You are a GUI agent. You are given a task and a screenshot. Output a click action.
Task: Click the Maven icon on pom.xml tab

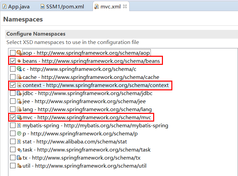(43, 6)
